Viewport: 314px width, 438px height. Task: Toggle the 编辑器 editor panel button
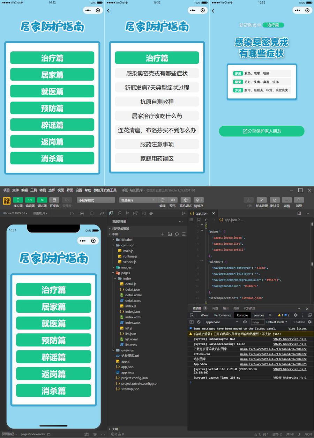coord(30,200)
